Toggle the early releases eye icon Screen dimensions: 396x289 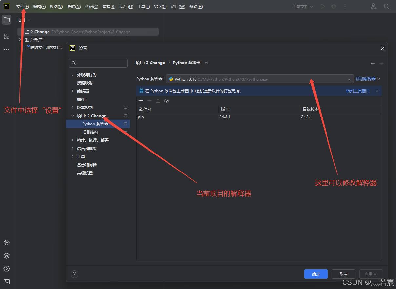click(x=167, y=100)
